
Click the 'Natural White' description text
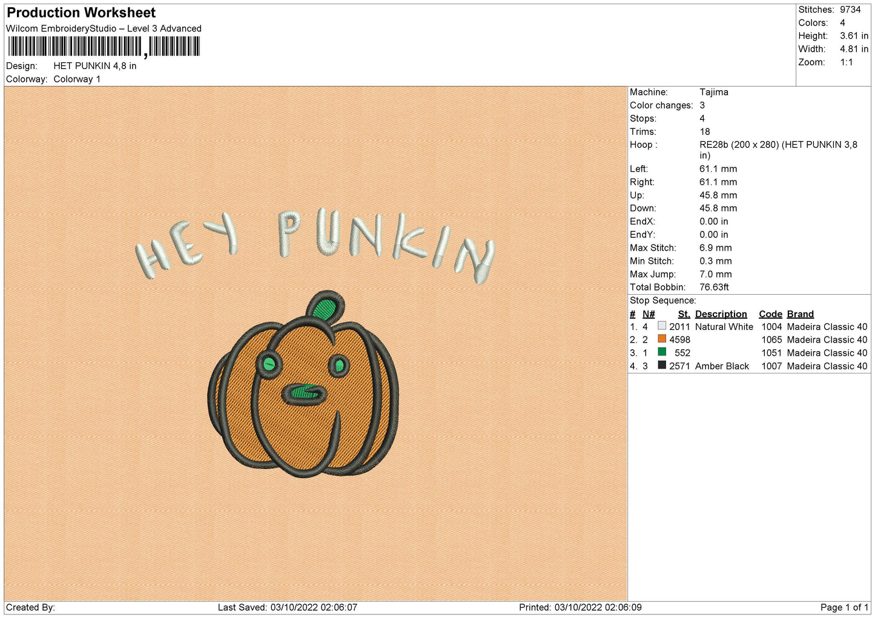coord(724,327)
